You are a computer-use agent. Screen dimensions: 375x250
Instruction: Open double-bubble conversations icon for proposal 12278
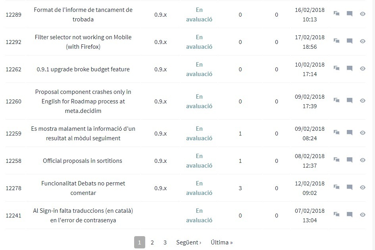[337, 187]
